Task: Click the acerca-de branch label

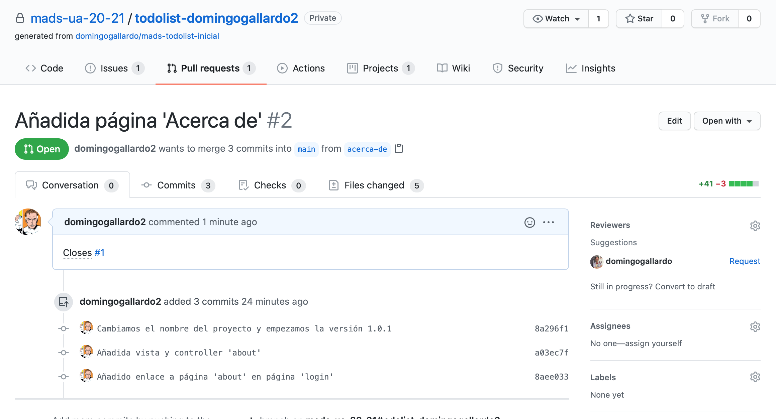Action: click(367, 149)
